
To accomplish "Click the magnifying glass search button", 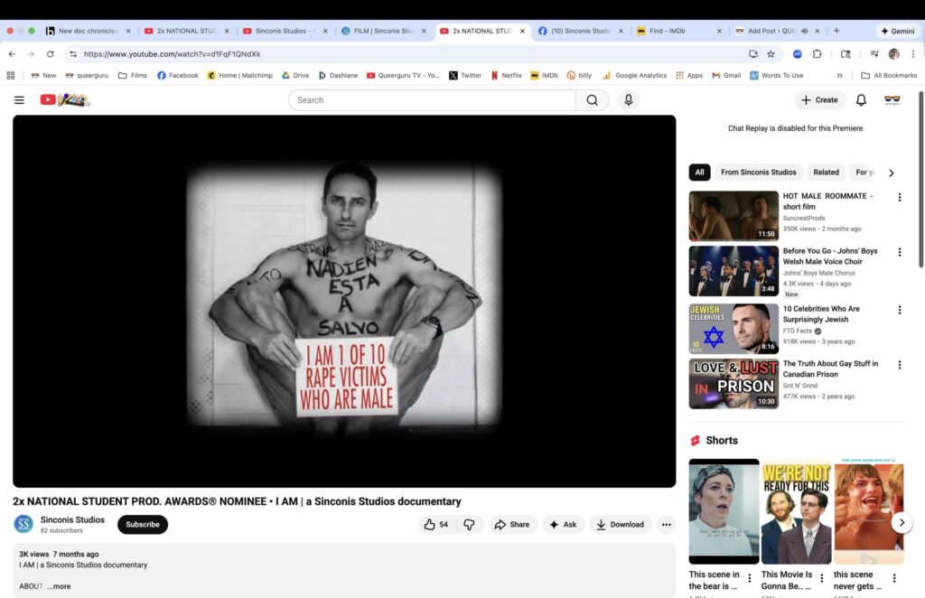I will 592,100.
